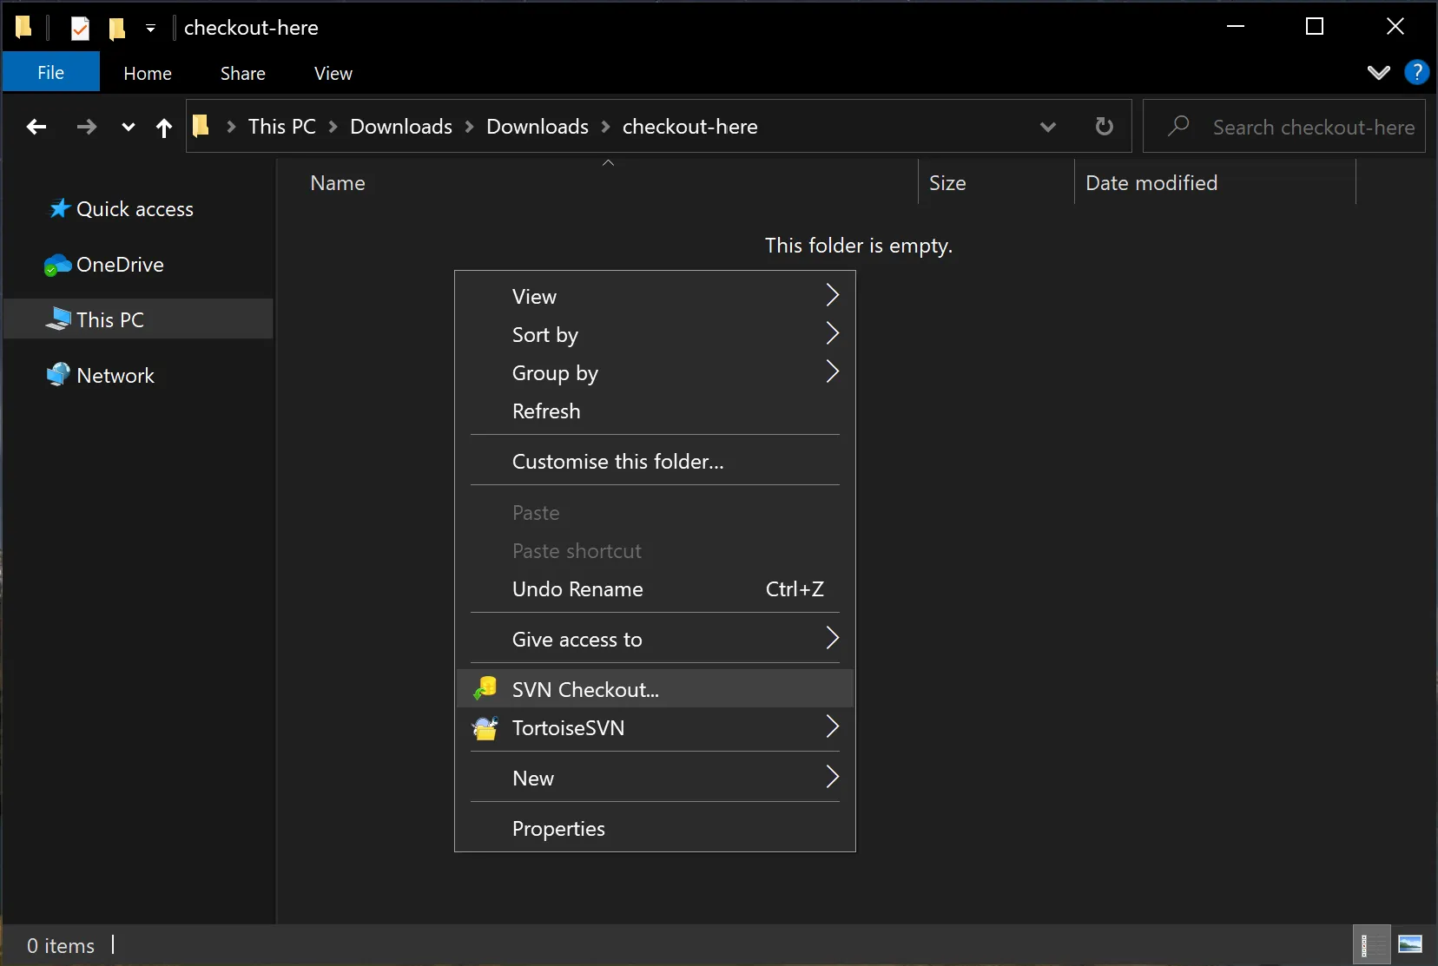Switch to large icons view in status bar
Screen dimensions: 1438x966
[1410, 944]
